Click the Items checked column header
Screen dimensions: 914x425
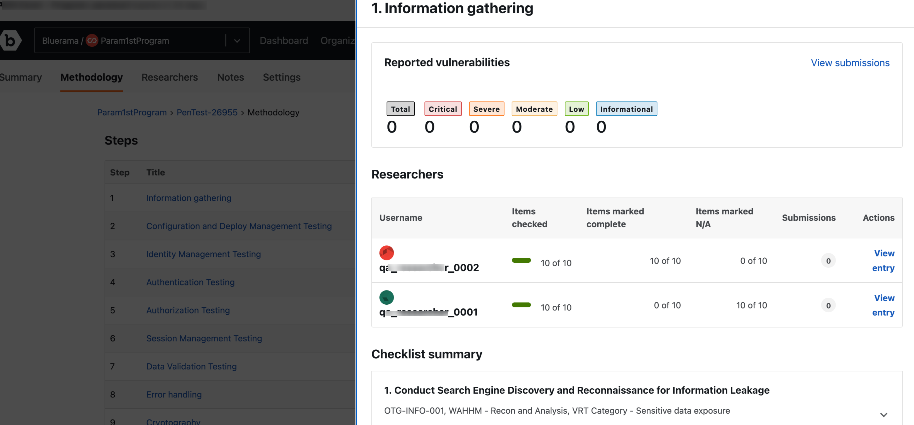(529, 218)
